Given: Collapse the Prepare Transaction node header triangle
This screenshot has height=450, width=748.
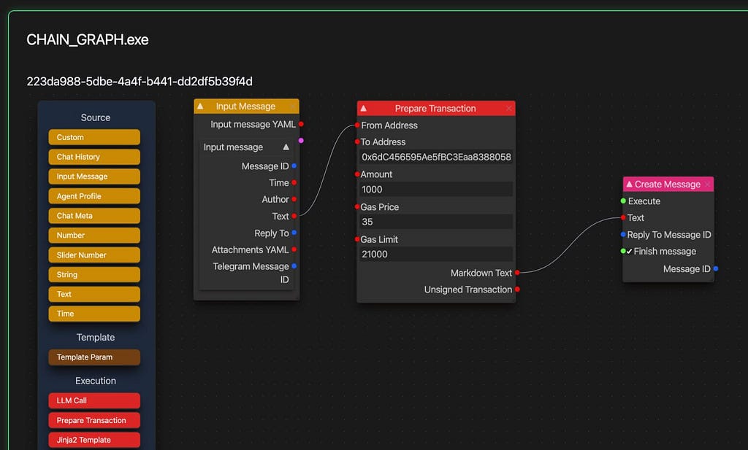Looking at the screenshot, I should (x=364, y=109).
